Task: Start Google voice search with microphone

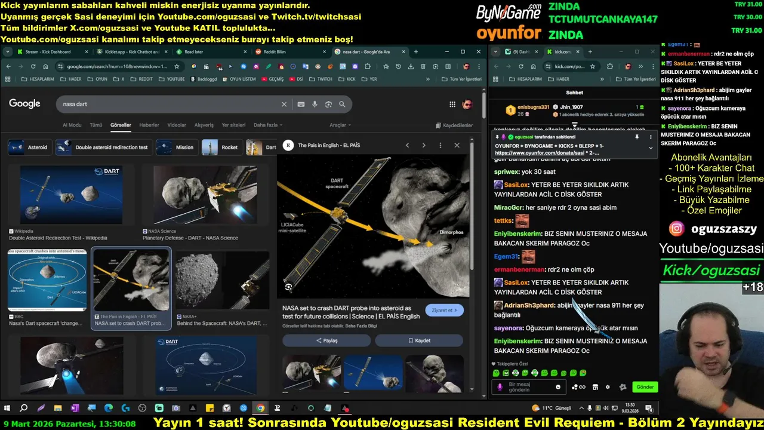Action: [x=315, y=104]
